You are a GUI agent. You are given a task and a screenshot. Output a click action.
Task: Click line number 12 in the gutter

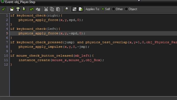pyautogui.click(x=6, y=64)
